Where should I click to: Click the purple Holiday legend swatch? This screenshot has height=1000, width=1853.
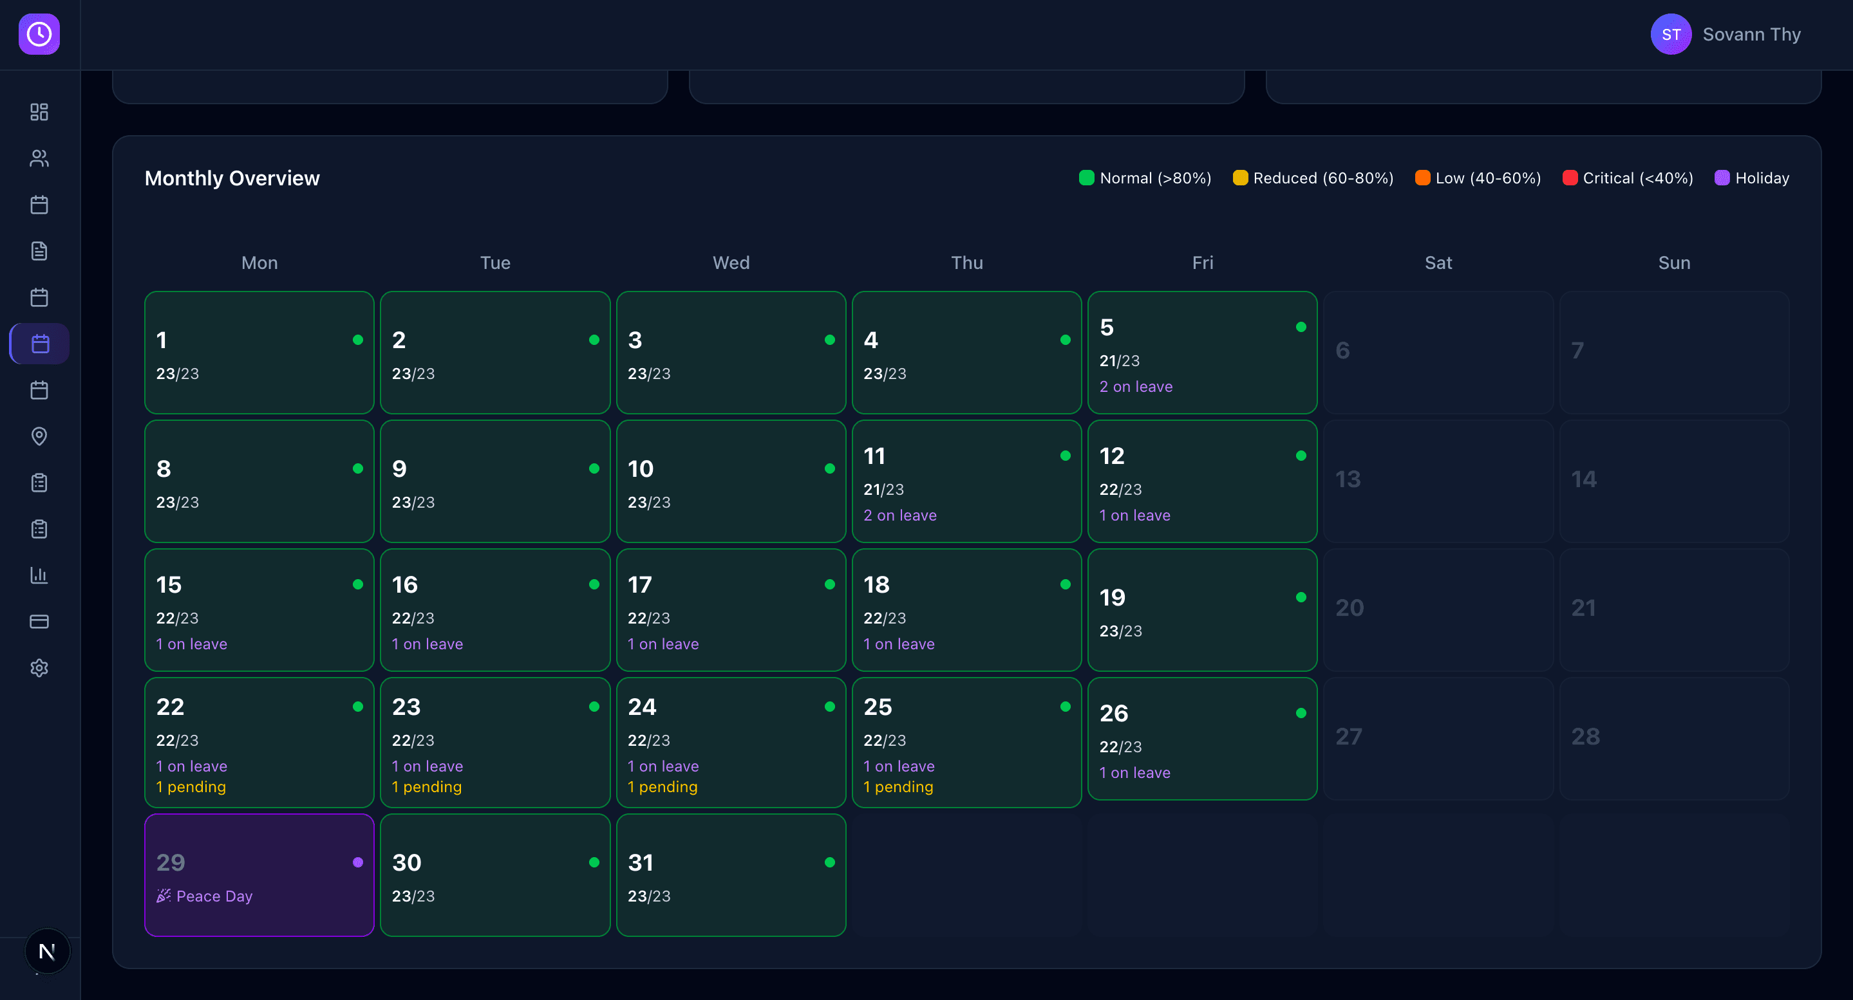click(1722, 178)
